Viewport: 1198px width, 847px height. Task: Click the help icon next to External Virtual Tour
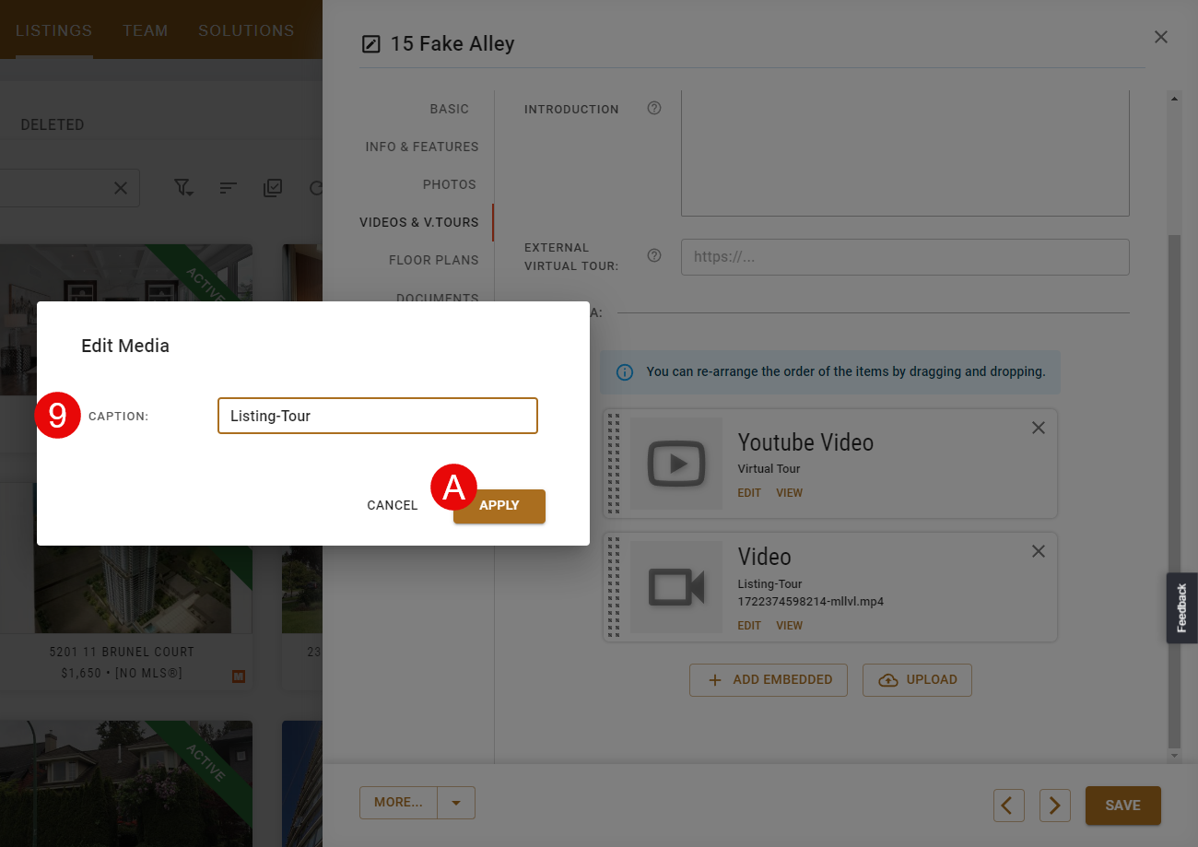click(654, 255)
